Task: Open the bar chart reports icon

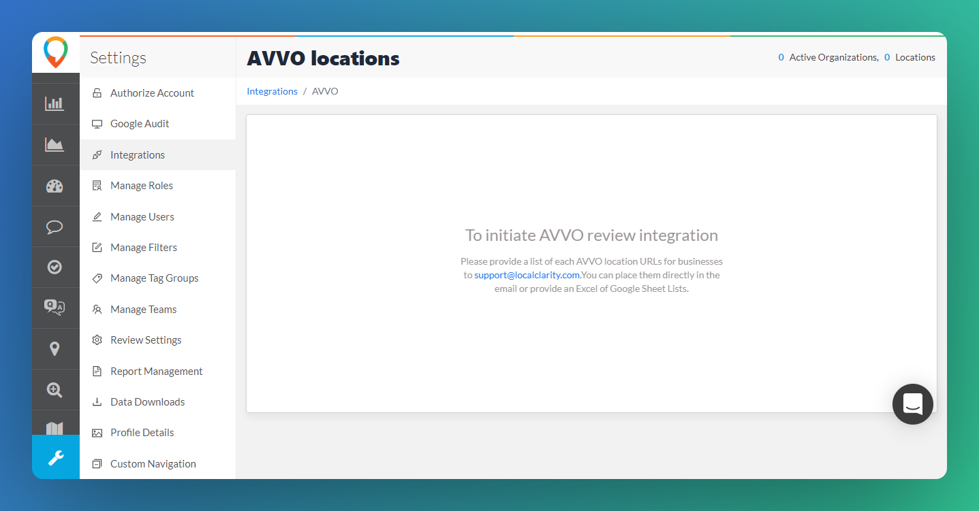Action: (x=55, y=103)
